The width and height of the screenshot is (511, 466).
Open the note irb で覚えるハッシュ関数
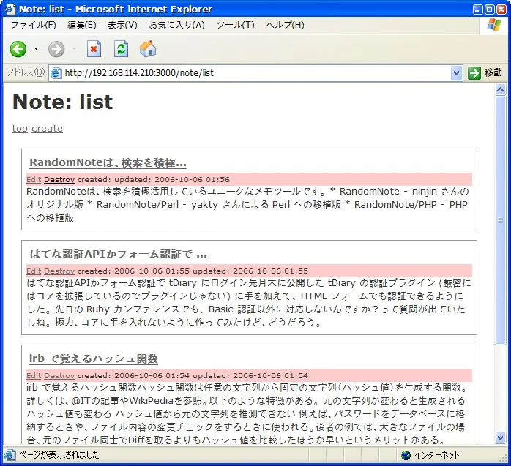tap(94, 358)
